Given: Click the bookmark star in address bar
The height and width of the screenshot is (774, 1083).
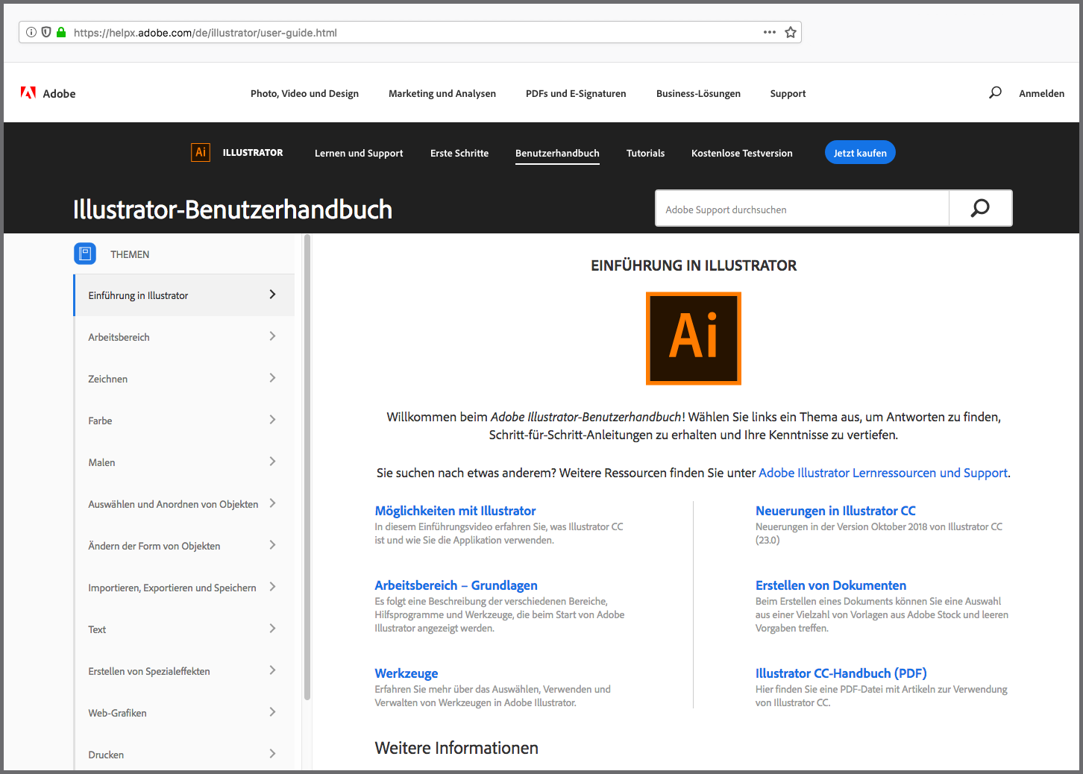Looking at the screenshot, I should coord(791,32).
